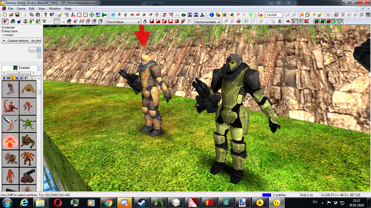Open help question mark icon
Screen dimensions: 371x208
pyautogui.click(x=46, y=15)
